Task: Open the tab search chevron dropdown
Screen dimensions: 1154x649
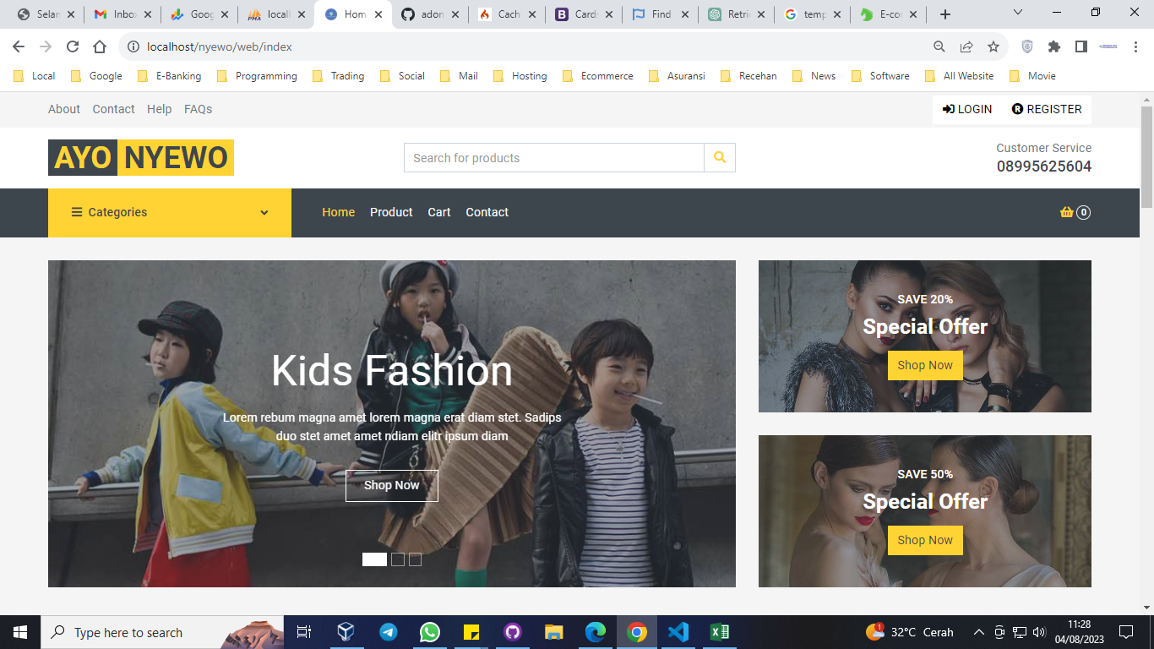Action: (1017, 13)
